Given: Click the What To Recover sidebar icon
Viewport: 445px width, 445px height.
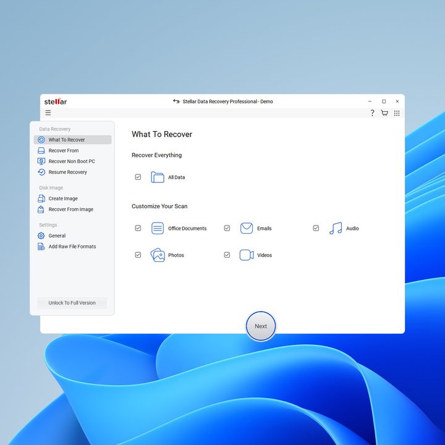Looking at the screenshot, I should tap(41, 140).
